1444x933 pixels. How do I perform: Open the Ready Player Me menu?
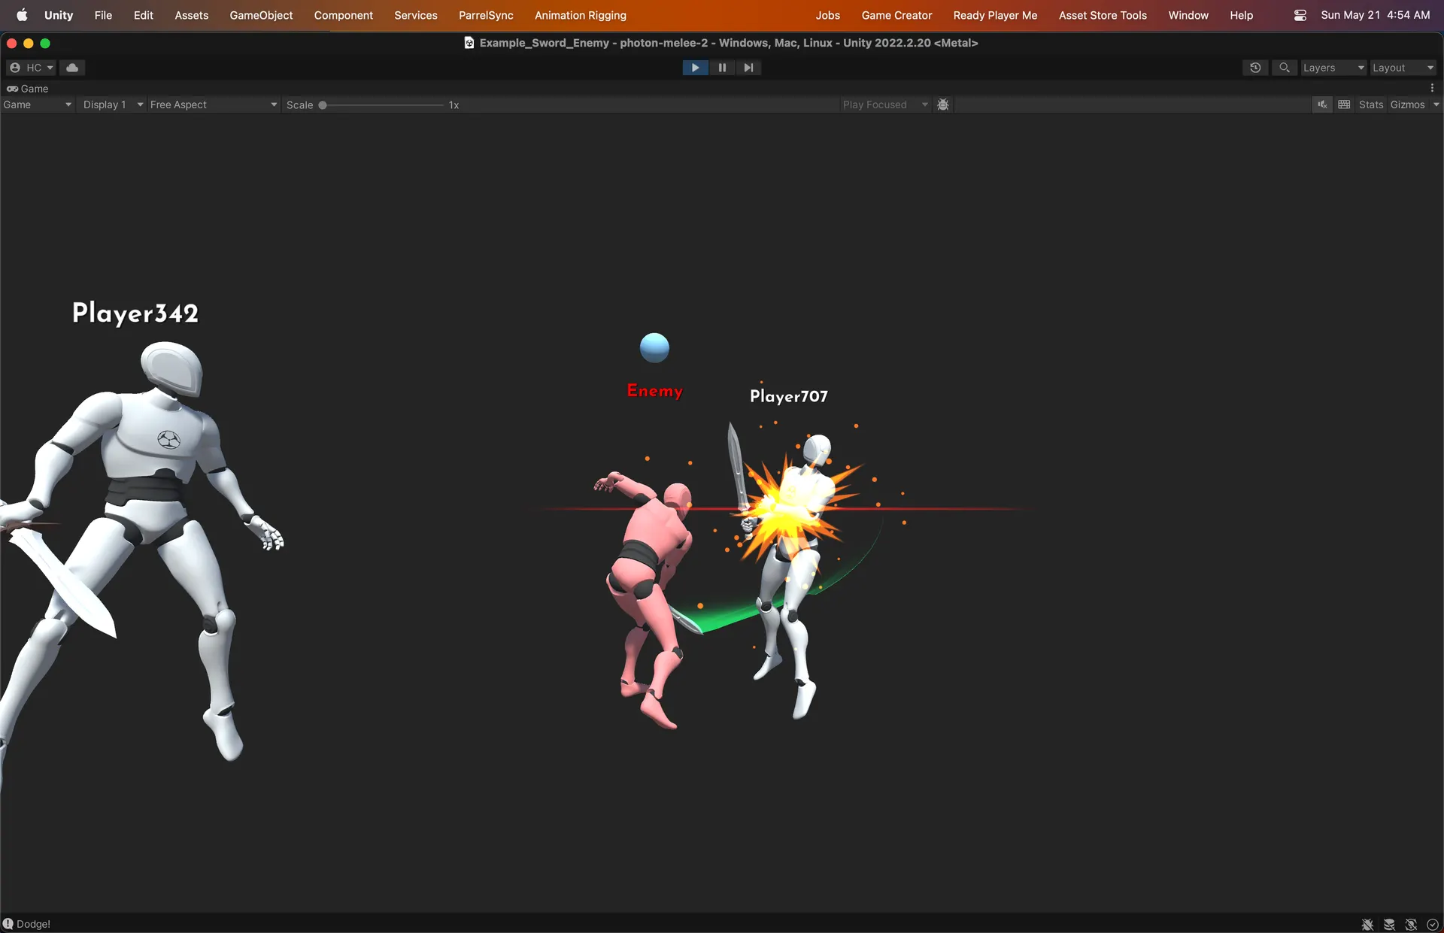pos(995,15)
